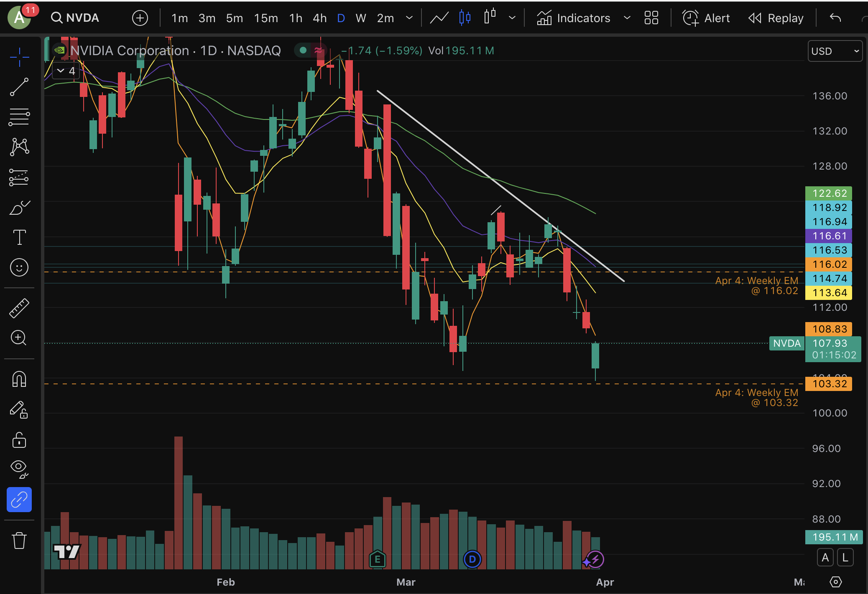Open the USD currency dropdown
This screenshot has width=868, height=594.
point(835,51)
